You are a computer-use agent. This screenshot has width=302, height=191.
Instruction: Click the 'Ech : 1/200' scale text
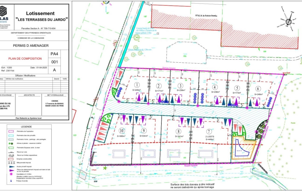(x=7, y=68)
